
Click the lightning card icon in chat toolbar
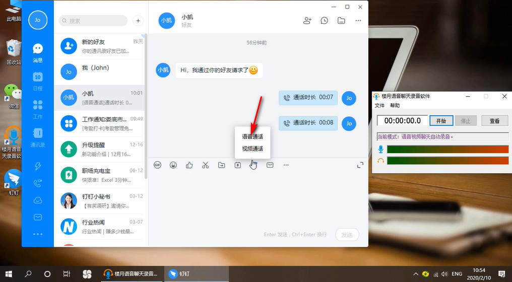pyautogui.click(x=238, y=165)
